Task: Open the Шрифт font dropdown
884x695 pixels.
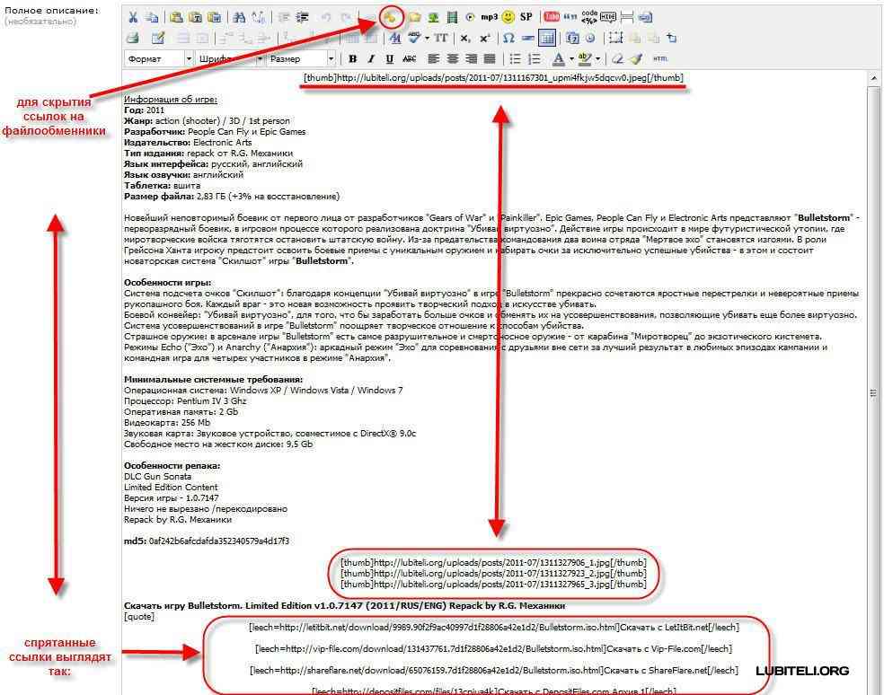Action: [230, 58]
